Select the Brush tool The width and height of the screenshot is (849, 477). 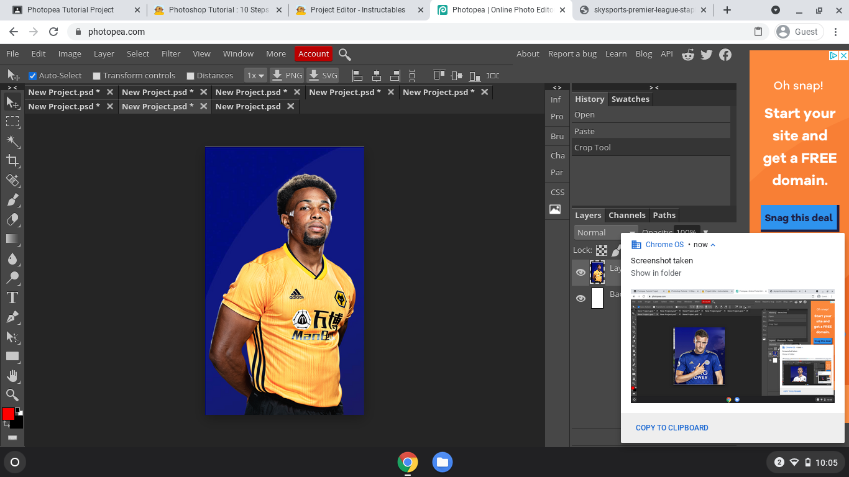12,200
